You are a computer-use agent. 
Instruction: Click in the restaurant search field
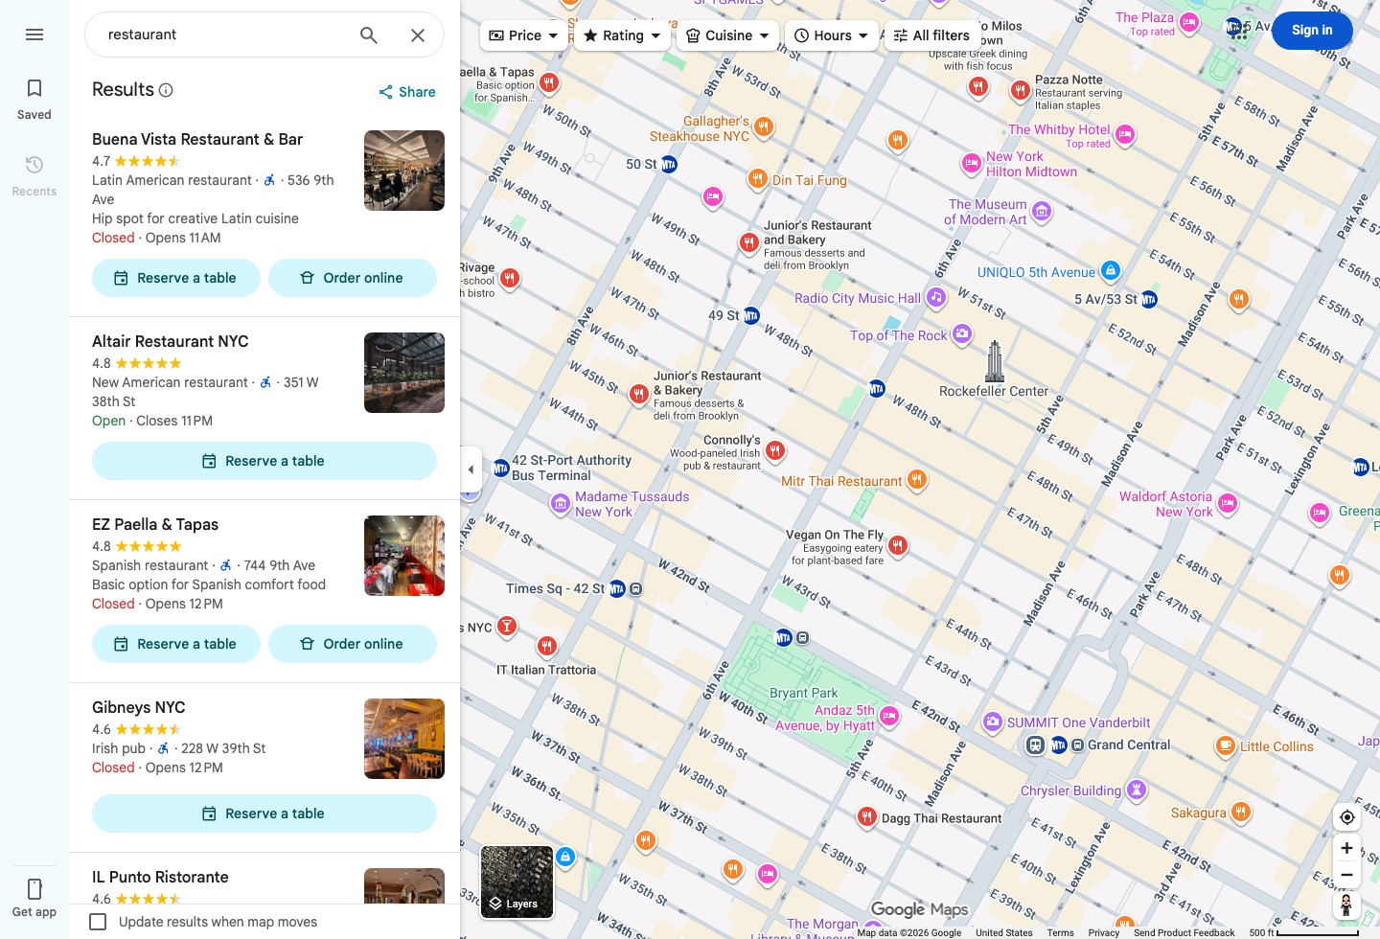click(225, 35)
